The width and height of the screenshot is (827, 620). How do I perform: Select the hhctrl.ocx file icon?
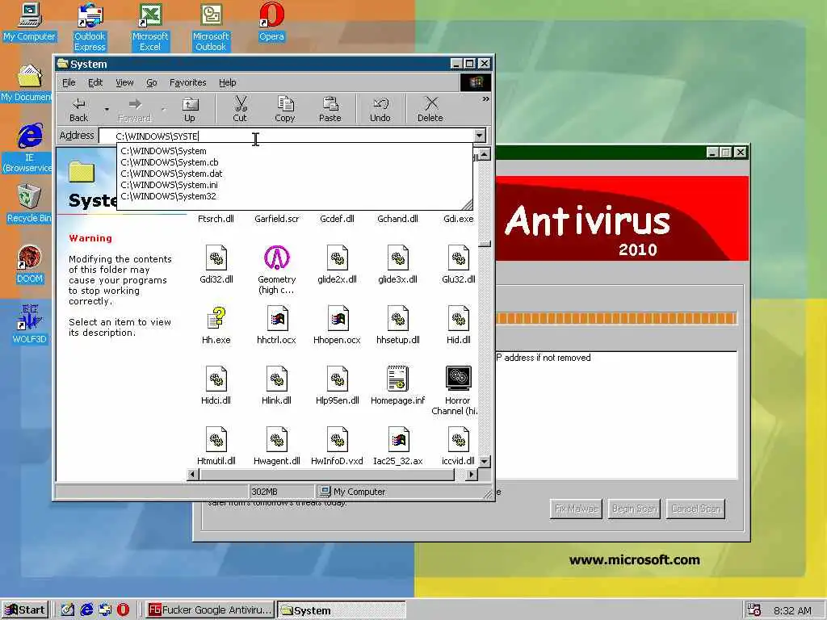tap(277, 318)
